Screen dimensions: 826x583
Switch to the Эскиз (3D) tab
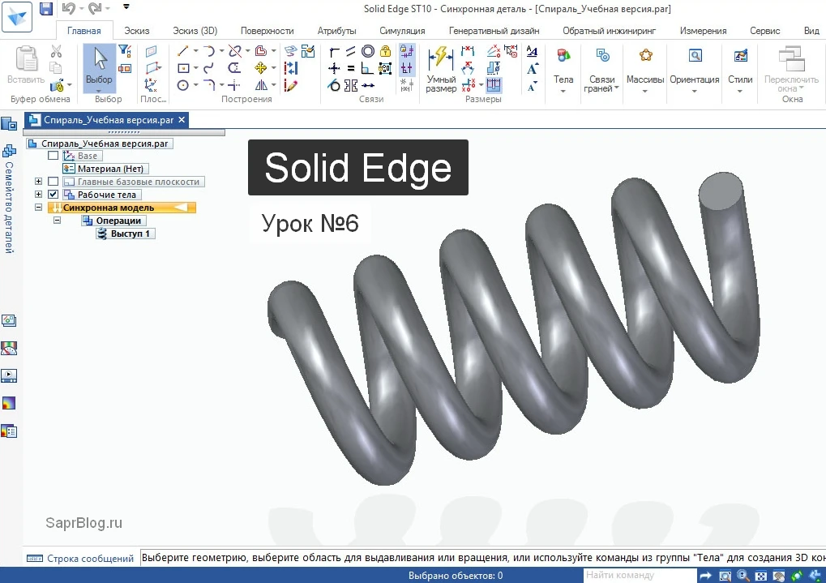coord(195,31)
